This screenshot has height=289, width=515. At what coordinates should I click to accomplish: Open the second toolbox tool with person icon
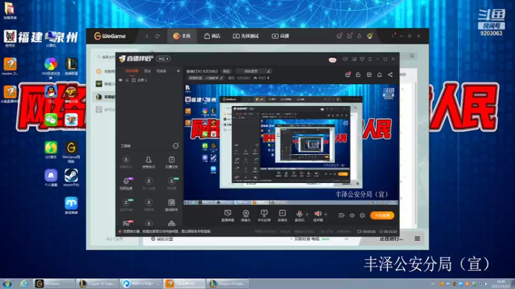click(149, 162)
